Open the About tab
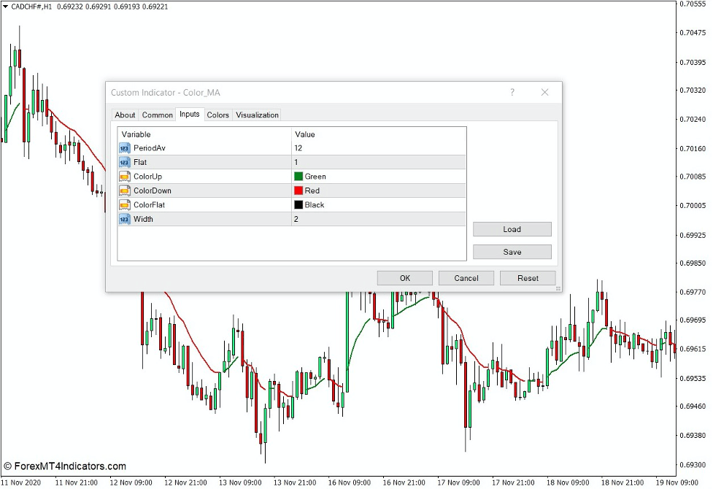 click(x=125, y=115)
